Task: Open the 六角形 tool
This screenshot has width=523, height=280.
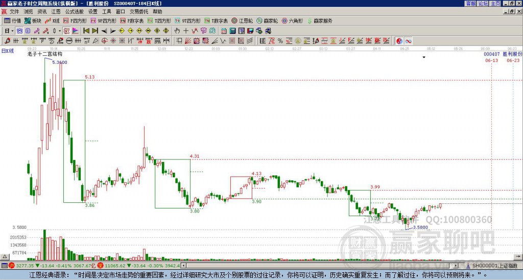Action: [x=293, y=20]
